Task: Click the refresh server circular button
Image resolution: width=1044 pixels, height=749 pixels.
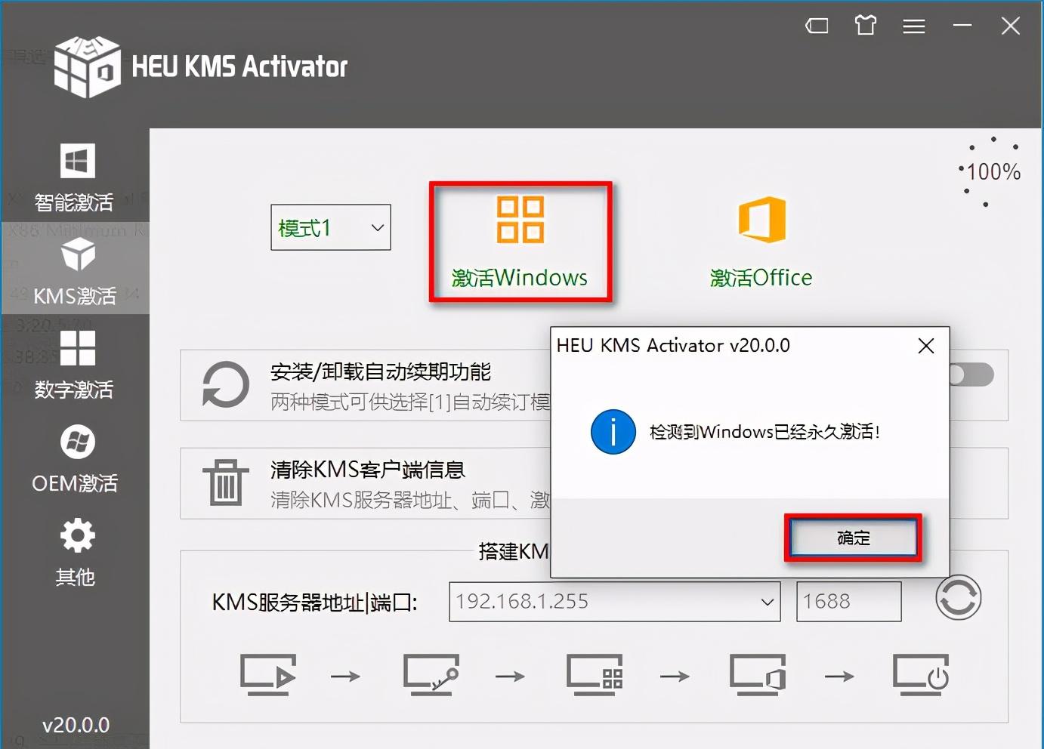Action: 958,599
